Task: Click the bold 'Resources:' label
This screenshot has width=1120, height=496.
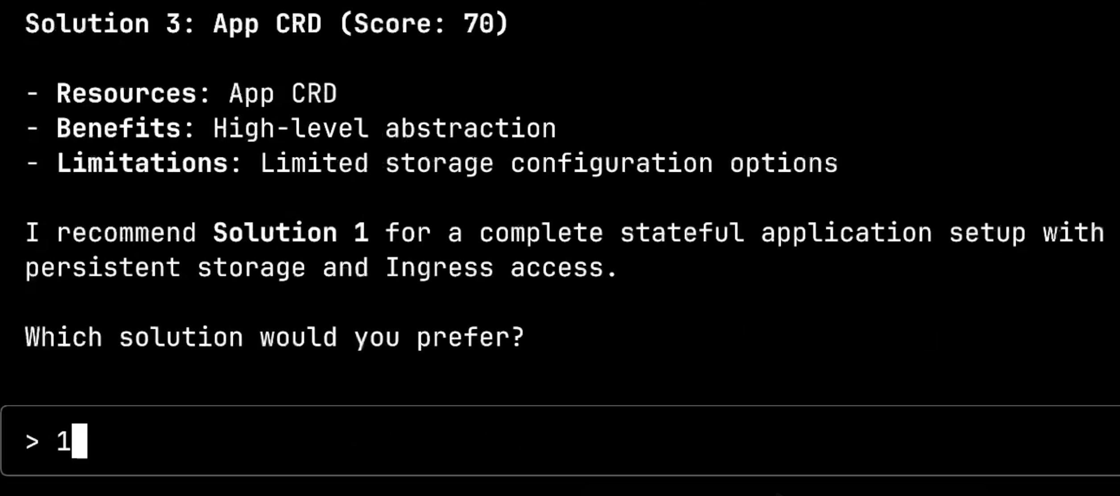Action: tap(133, 94)
